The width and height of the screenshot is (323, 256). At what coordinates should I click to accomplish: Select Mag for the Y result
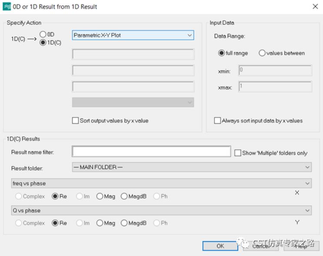pyautogui.click(x=100, y=223)
